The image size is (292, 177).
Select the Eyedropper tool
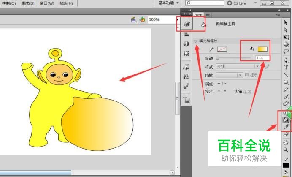tap(286, 127)
